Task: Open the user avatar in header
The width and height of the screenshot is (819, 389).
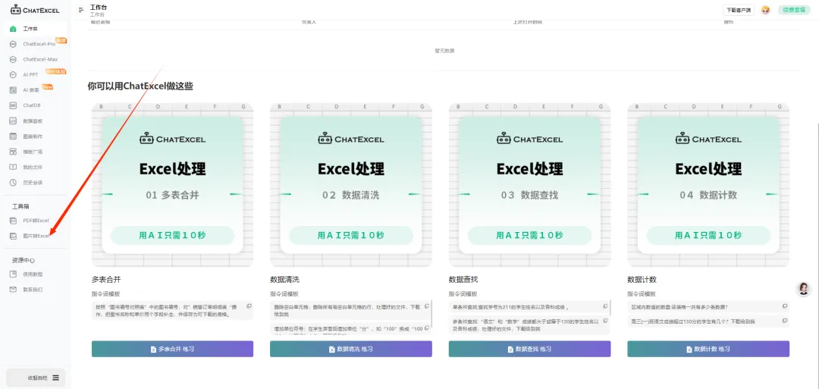Action: 766,10
